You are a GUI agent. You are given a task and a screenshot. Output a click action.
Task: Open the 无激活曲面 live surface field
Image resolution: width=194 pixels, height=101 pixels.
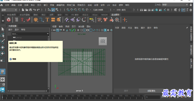[x=100, y=10]
